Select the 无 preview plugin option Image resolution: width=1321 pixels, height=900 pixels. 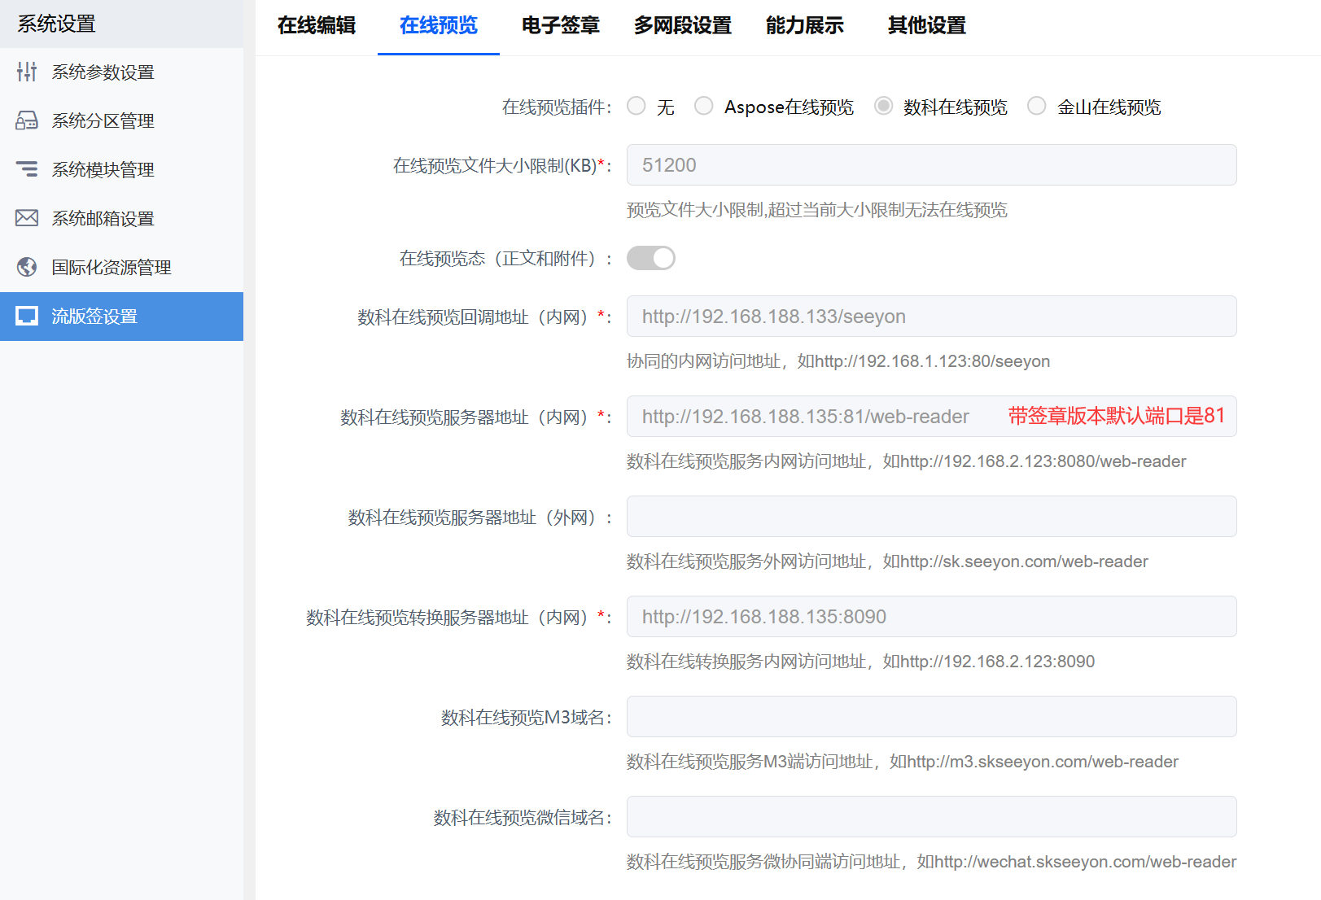[x=636, y=107]
